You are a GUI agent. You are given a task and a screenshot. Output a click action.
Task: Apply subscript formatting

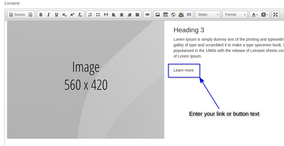(x=64, y=15)
